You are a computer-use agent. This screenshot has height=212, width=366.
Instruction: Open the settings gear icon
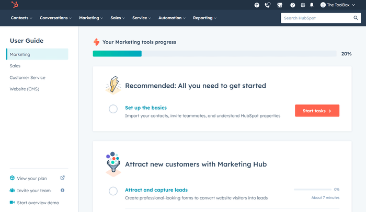303,5
